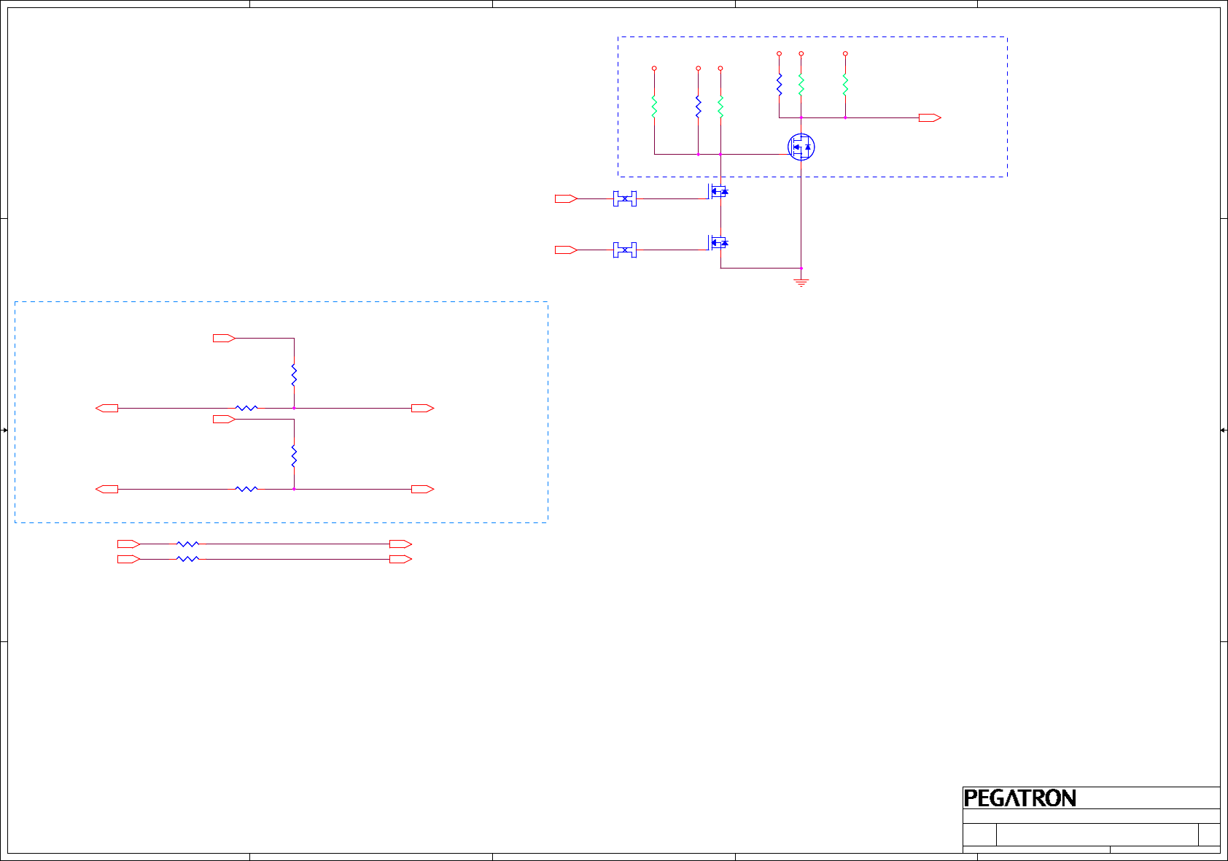This screenshot has width=1228, height=861.
Task: Click the right port of the bottommost signal line
Action: point(400,559)
